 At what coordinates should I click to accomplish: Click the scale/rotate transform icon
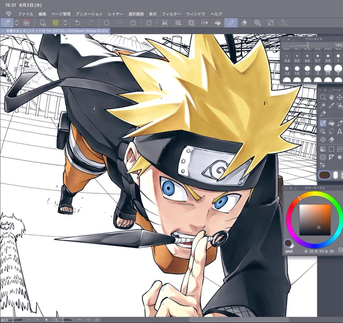[x=133, y=23]
